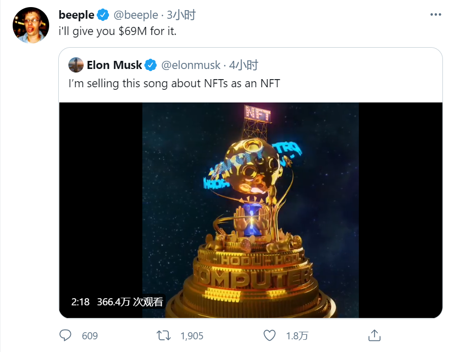This screenshot has width=449, height=352.
Task: Open the share upload icon
Action: pyautogui.click(x=374, y=335)
